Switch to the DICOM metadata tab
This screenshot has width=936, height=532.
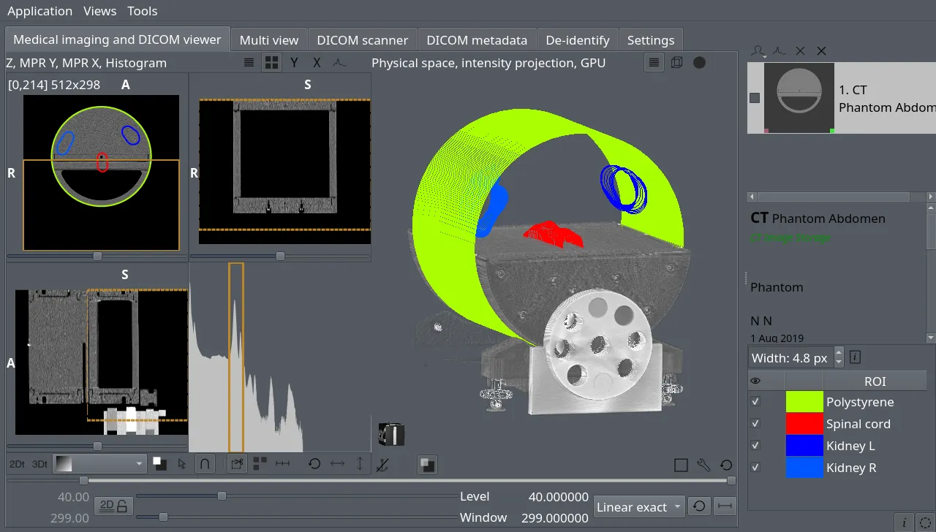tap(477, 40)
